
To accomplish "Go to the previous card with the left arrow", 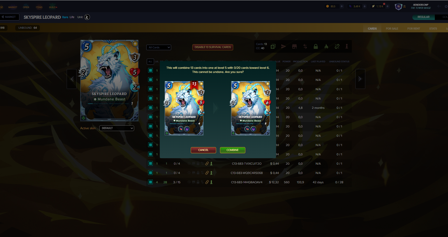I will point(72,79).
